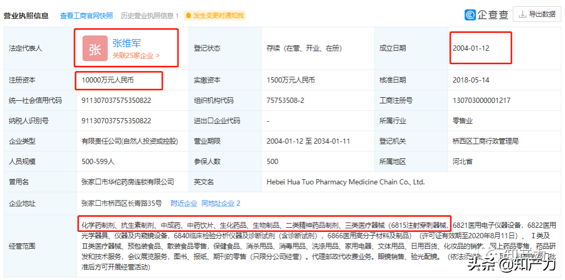Select 统一社会信用代码 value 911307037575350822

(116, 100)
